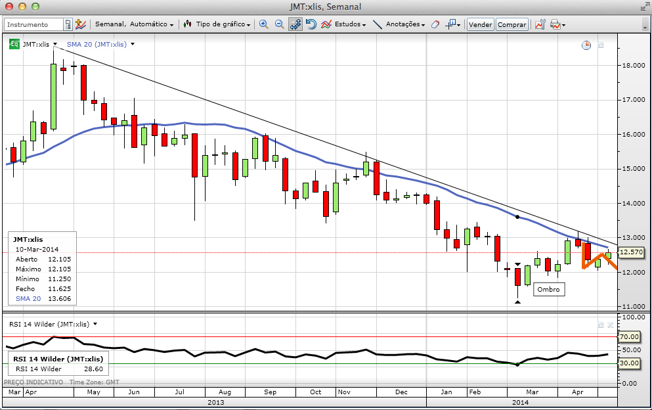
Task: Click the candlestick chart type icon
Action: pyautogui.click(x=188, y=24)
